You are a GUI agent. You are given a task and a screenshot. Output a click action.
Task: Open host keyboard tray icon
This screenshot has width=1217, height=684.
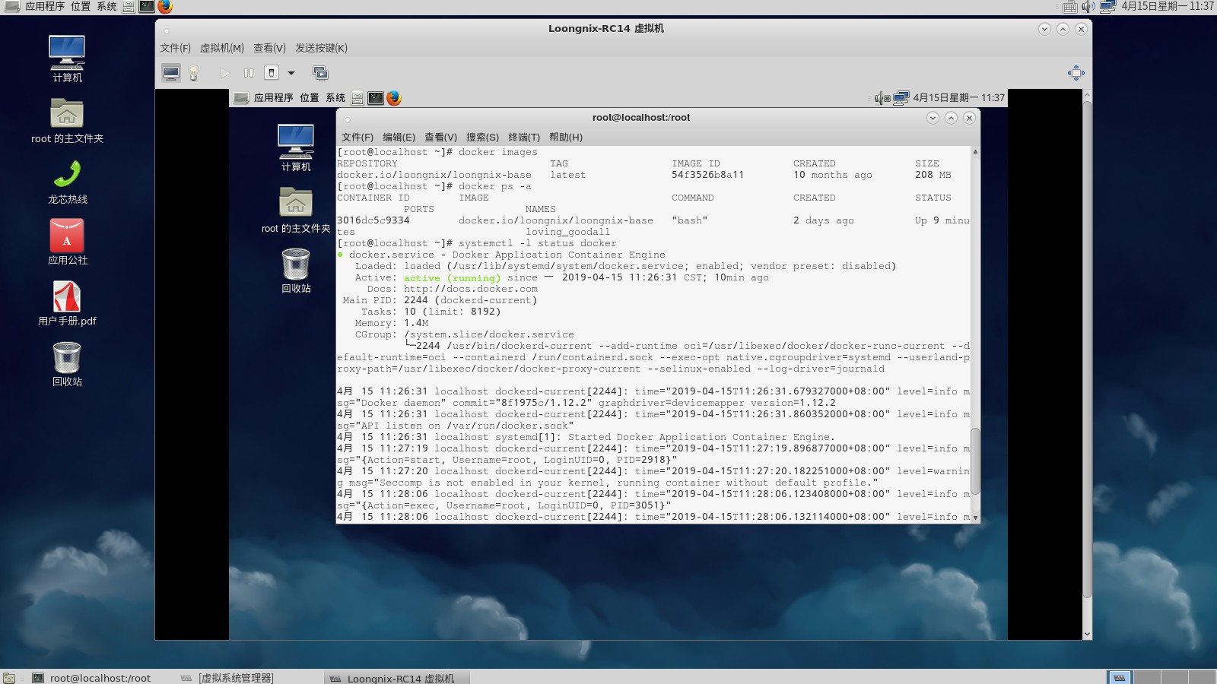(1069, 7)
